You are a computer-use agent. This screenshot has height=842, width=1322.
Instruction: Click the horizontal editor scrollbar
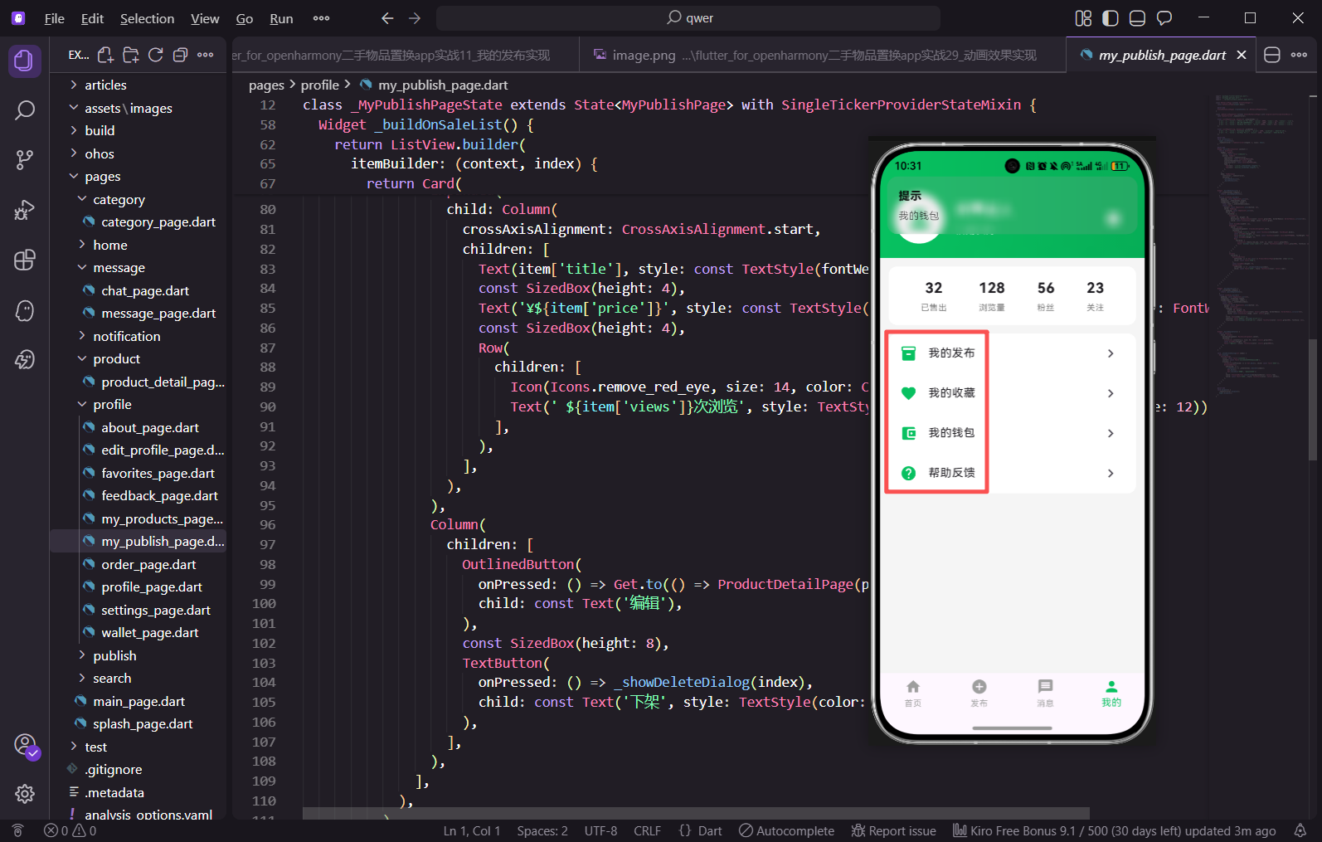[696, 813]
